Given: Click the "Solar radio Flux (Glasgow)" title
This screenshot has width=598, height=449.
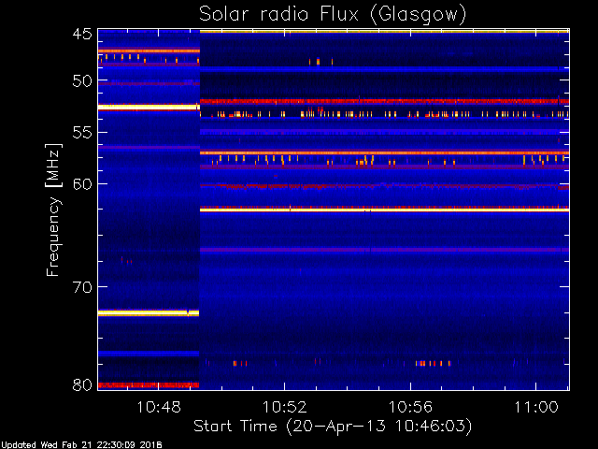Looking at the screenshot, I should click(x=333, y=15).
